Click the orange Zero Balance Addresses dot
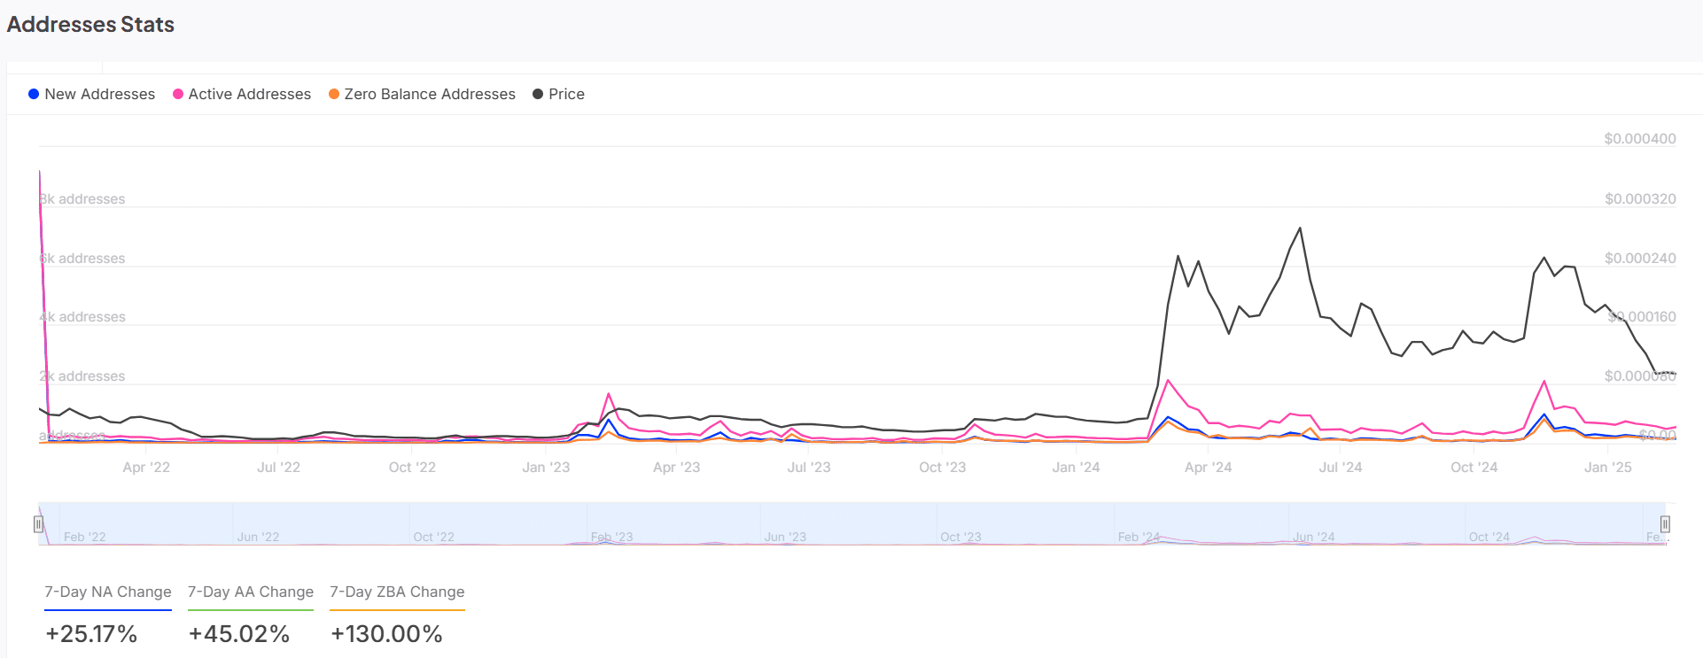The image size is (1703, 658). (334, 94)
